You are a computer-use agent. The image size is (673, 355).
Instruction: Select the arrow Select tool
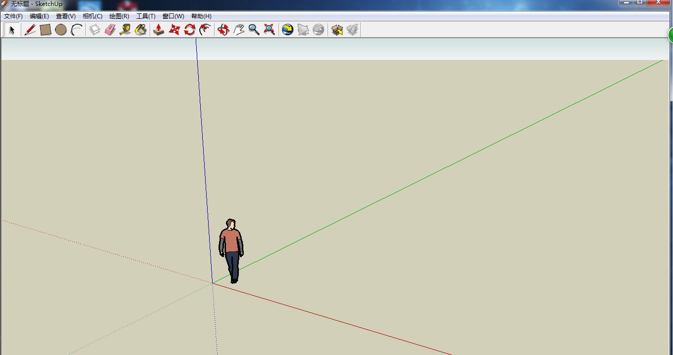click(12, 30)
